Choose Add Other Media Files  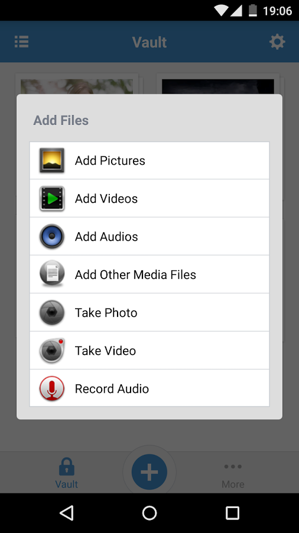click(x=149, y=274)
